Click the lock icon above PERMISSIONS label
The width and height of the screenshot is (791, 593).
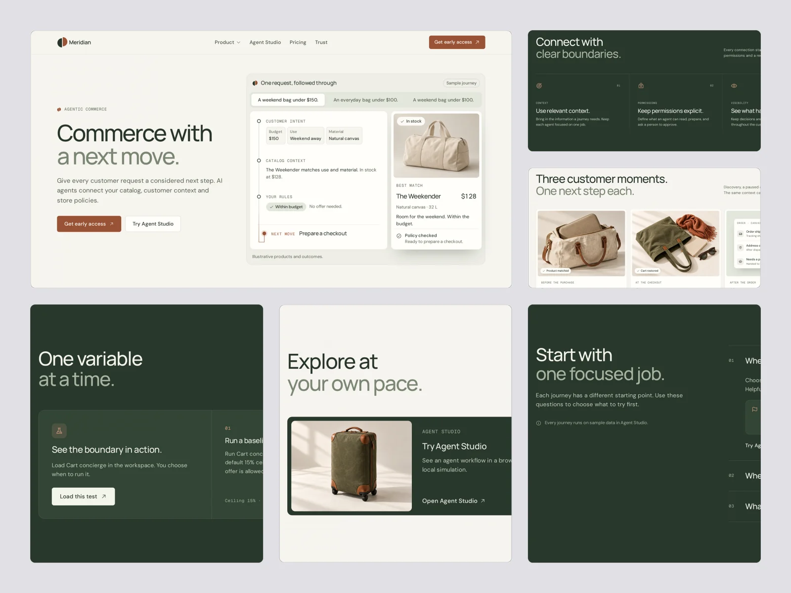click(x=641, y=85)
